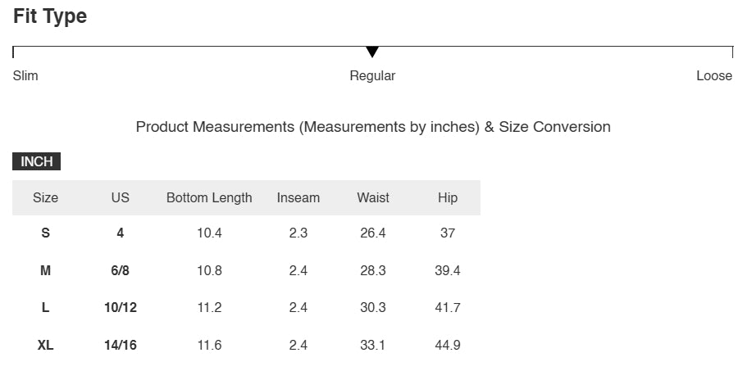Screen dimensions: 752x371
Task: Click the fit type triangle marker
Action: coord(372,52)
